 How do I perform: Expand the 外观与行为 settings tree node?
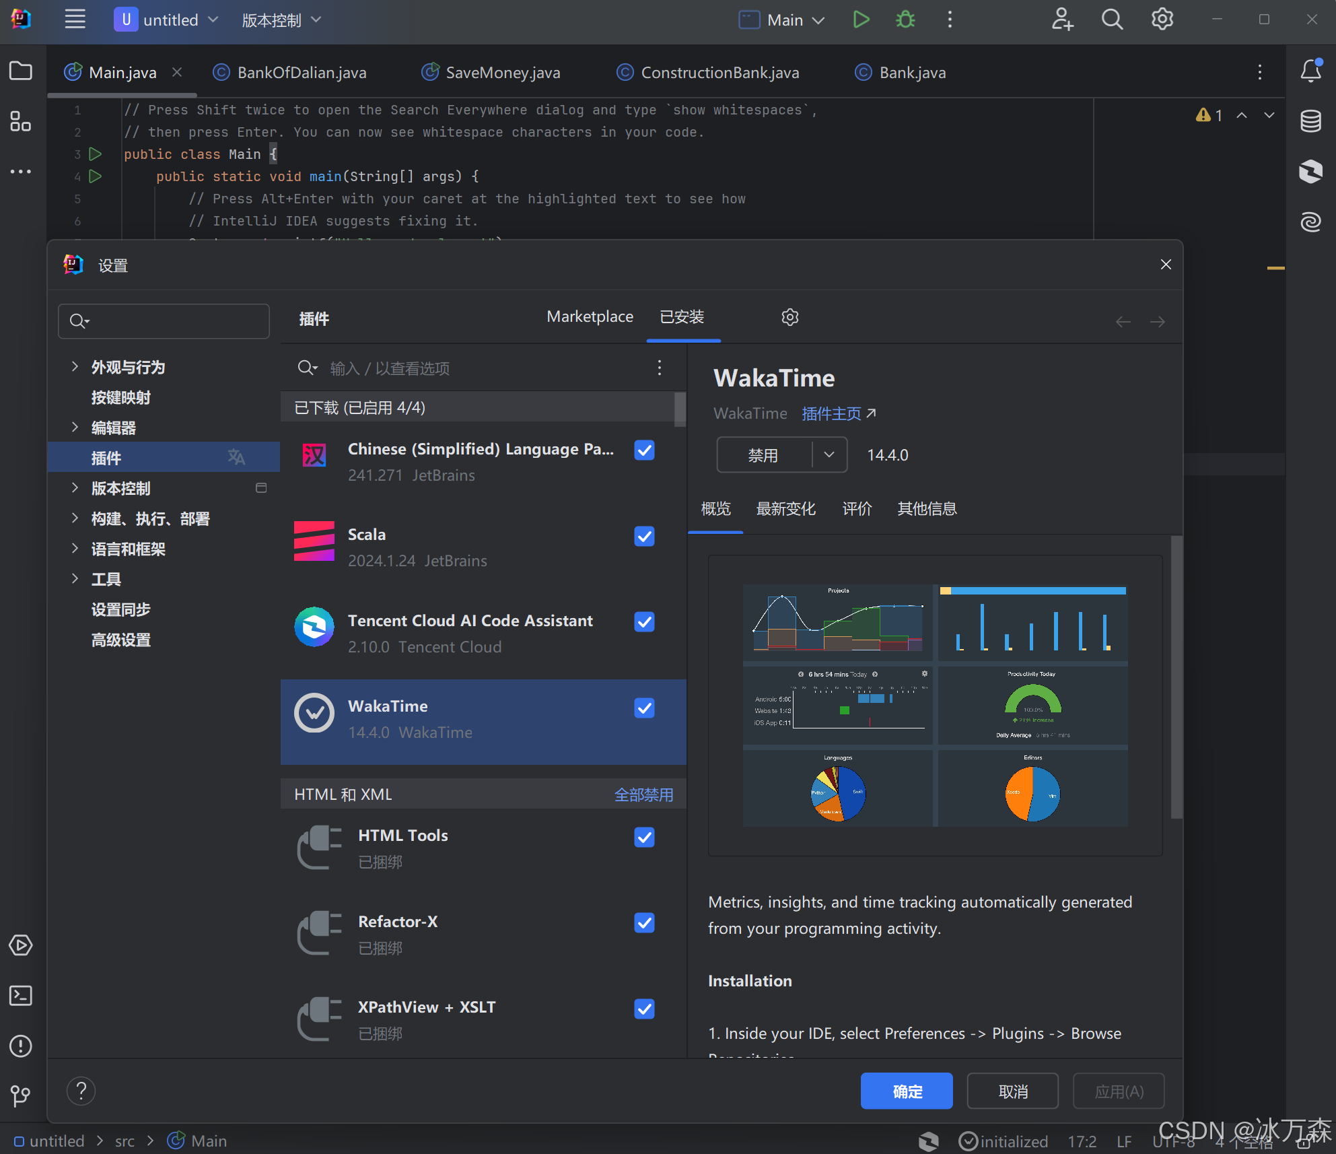coord(75,367)
